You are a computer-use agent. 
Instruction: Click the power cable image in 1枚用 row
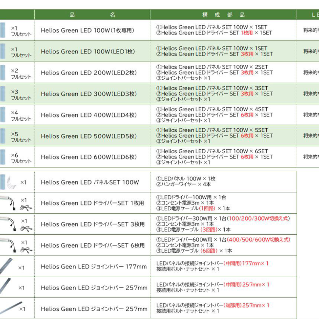[26, 208]
